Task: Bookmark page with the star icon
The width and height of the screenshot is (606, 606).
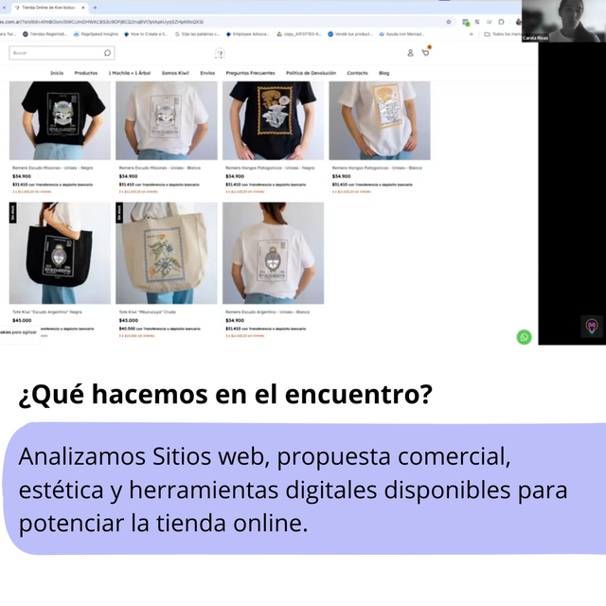Action: (x=449, y=21)
